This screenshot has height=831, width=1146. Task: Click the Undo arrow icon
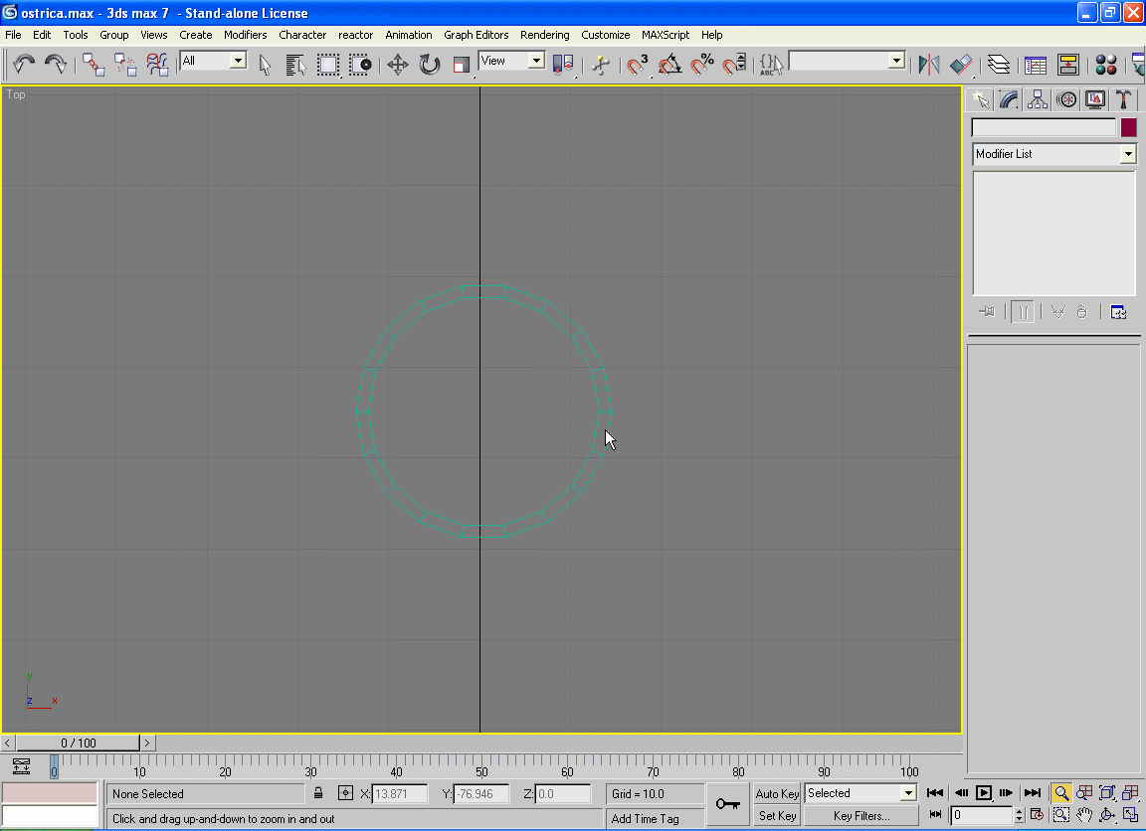(24, 65)
